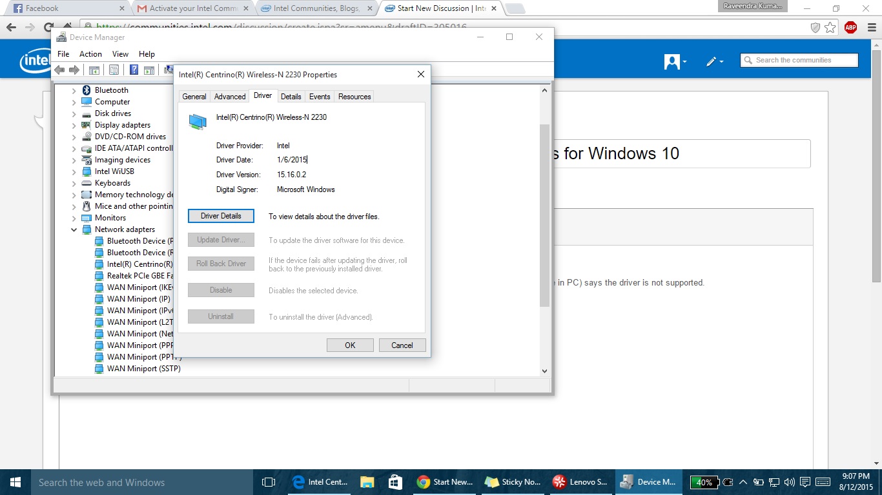Click the Driver Details button
This screenshot has height=495, width=882.
(x=221, y=216)
